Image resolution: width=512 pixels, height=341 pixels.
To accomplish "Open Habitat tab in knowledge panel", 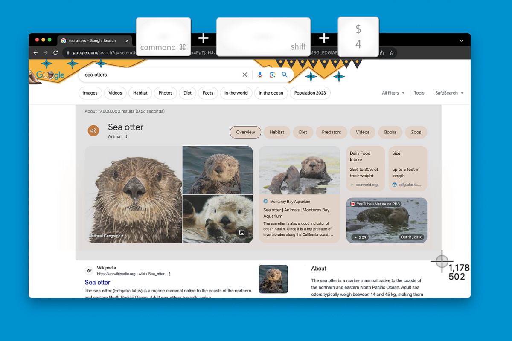I will 277,132.
